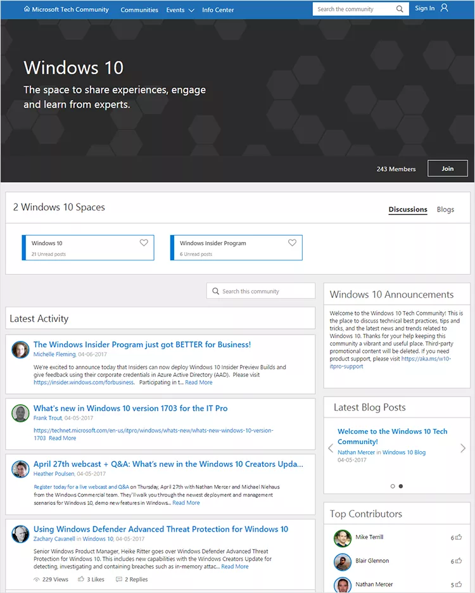Click the Join button
475x593 pixels.
click(447, 169)
